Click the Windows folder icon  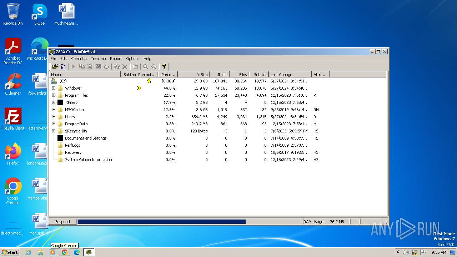[60, 88]
